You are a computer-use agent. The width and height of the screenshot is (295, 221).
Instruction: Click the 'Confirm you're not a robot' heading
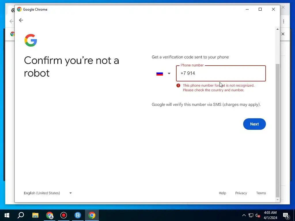pyautogui.click(x=71, y=67)
